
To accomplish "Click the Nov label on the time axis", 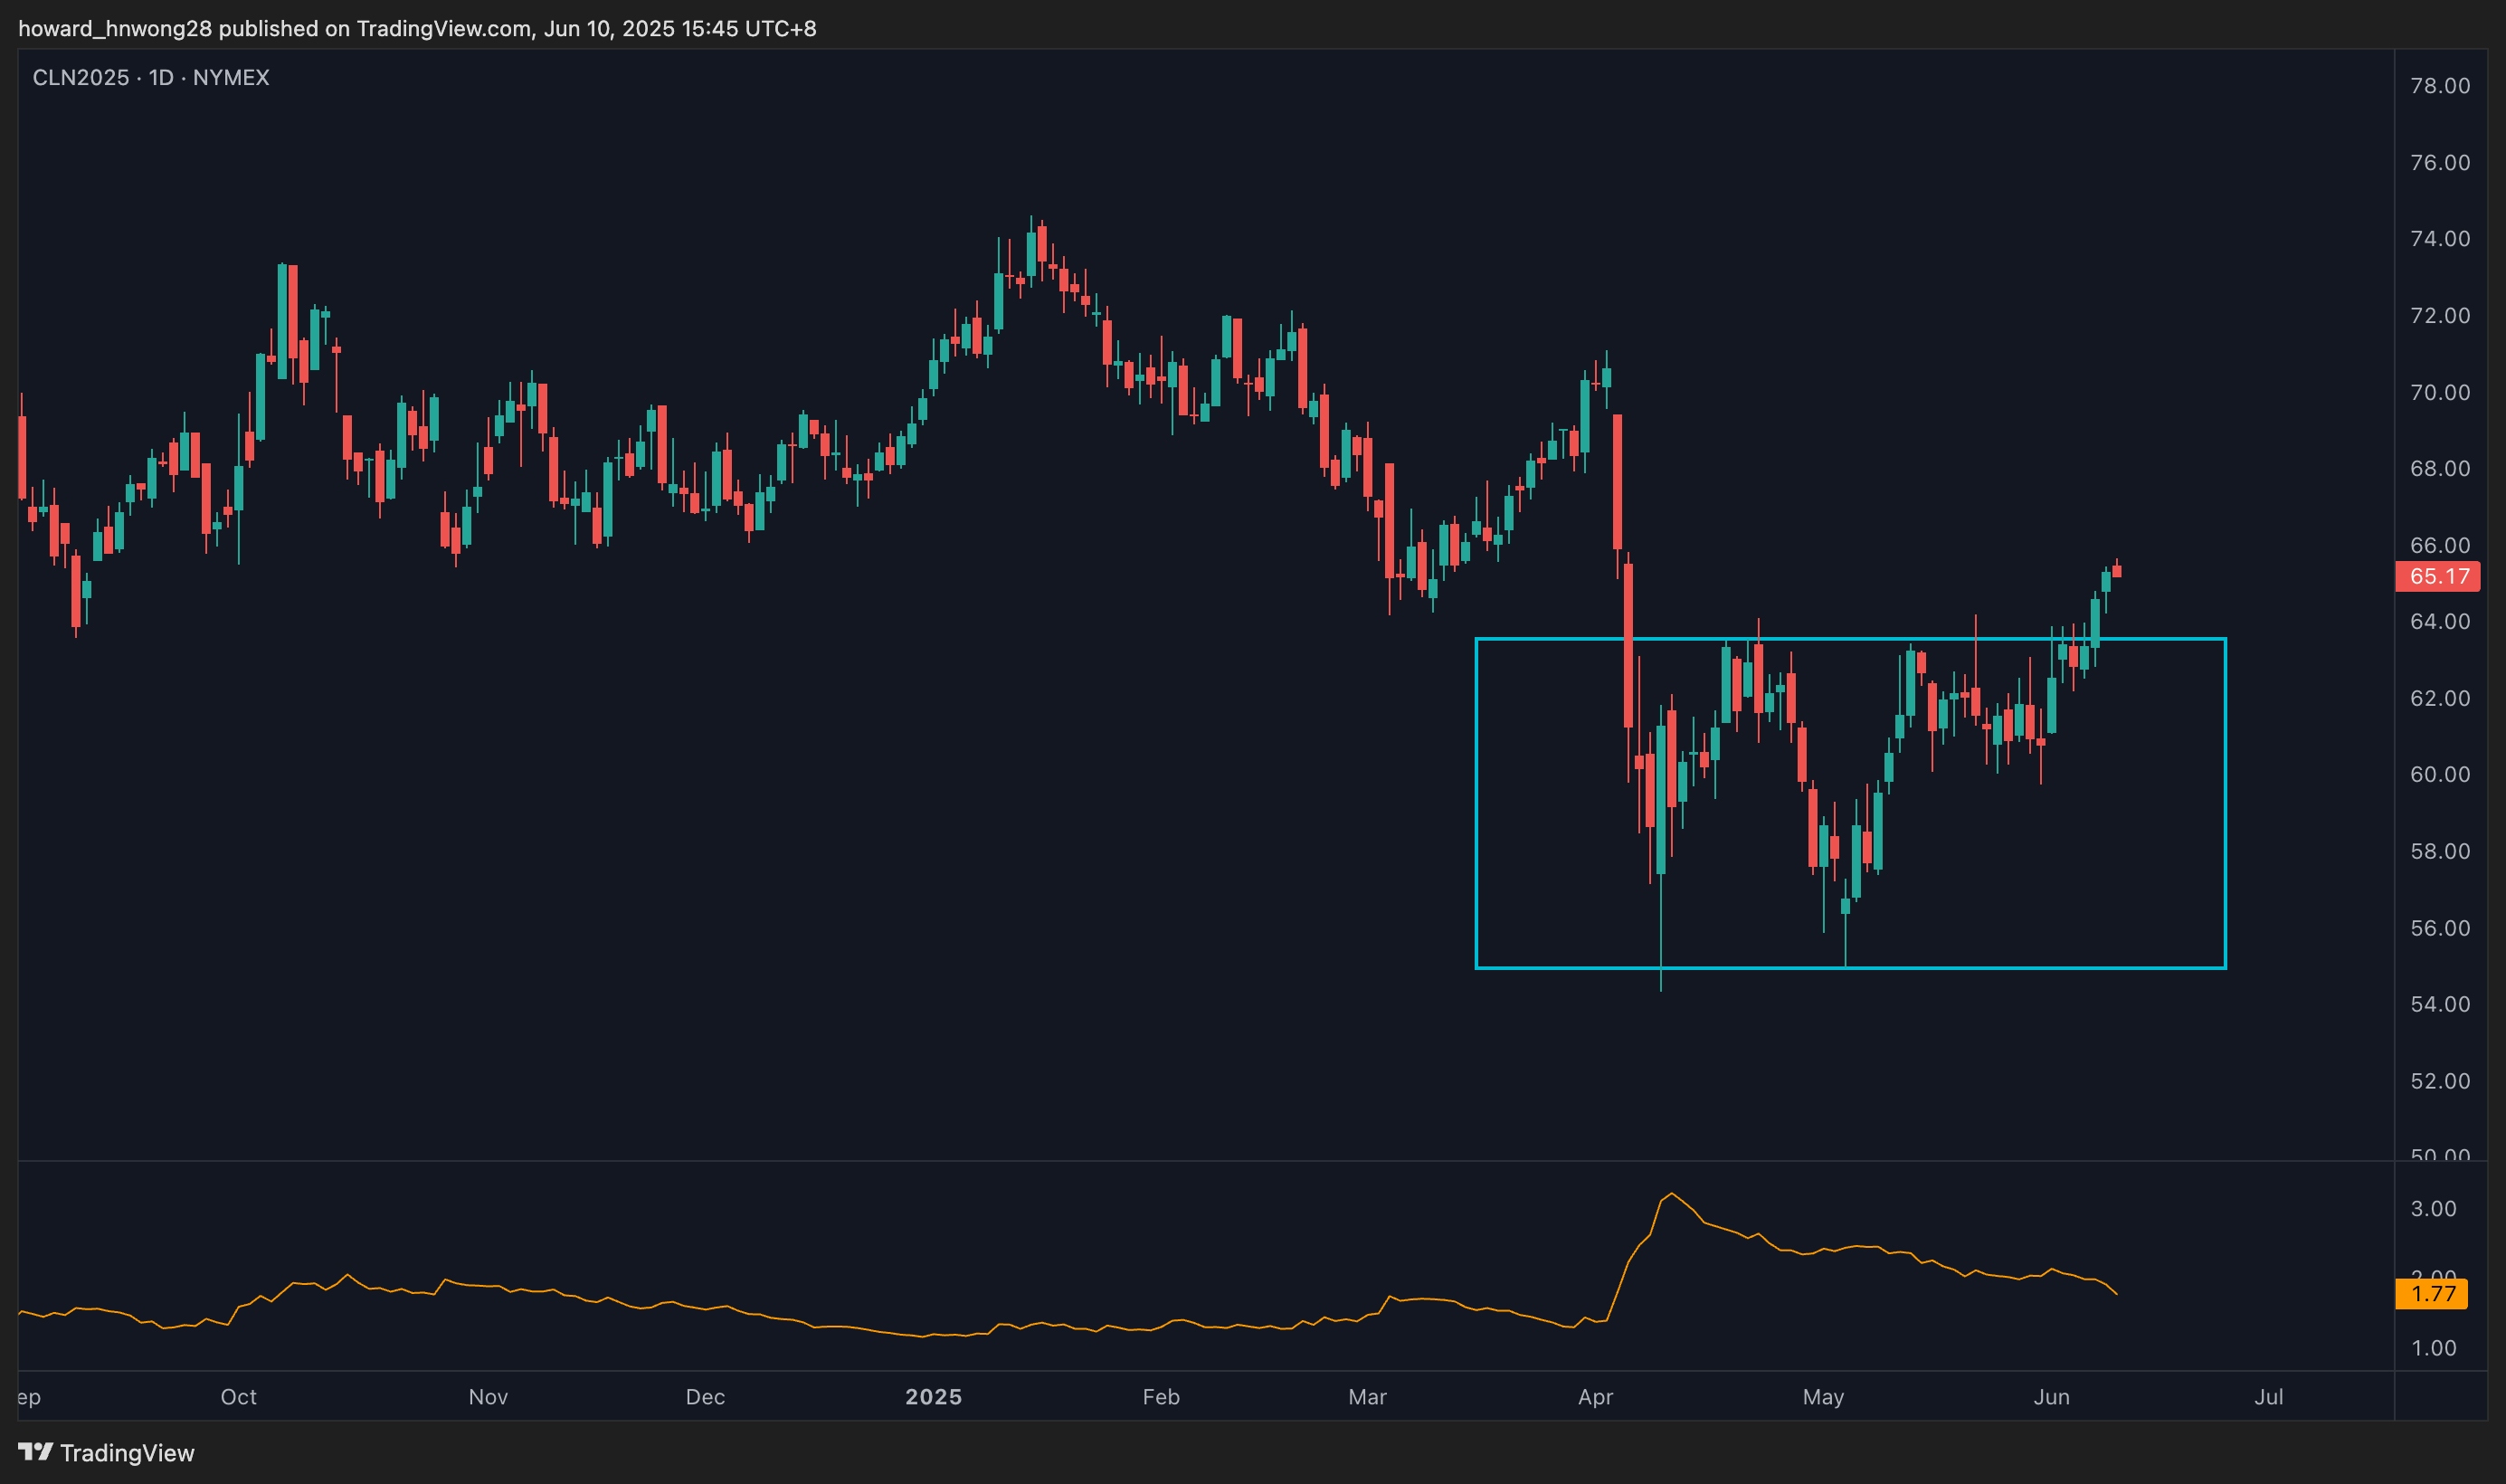I will point(488,1397).
